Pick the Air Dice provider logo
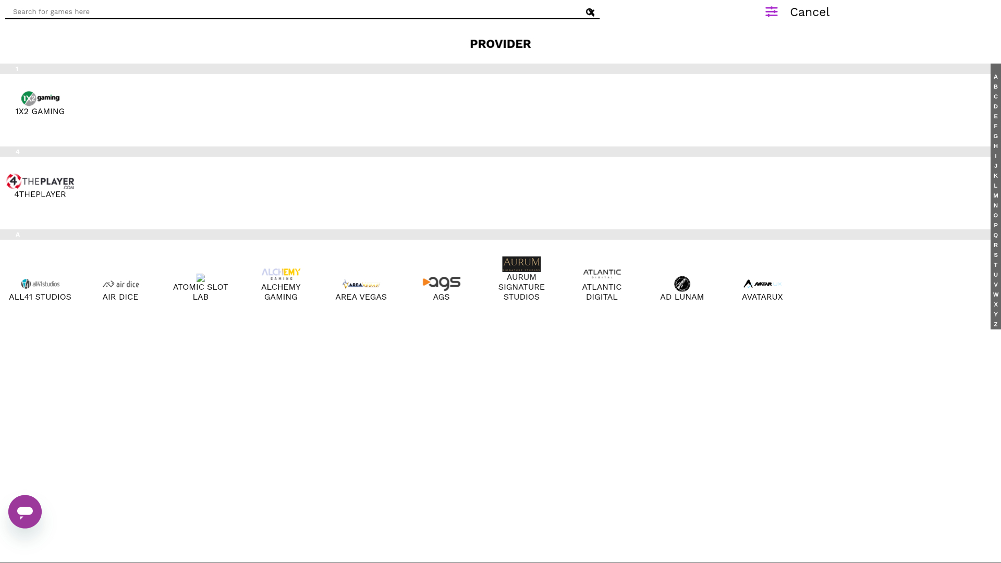 click(120, 284)
